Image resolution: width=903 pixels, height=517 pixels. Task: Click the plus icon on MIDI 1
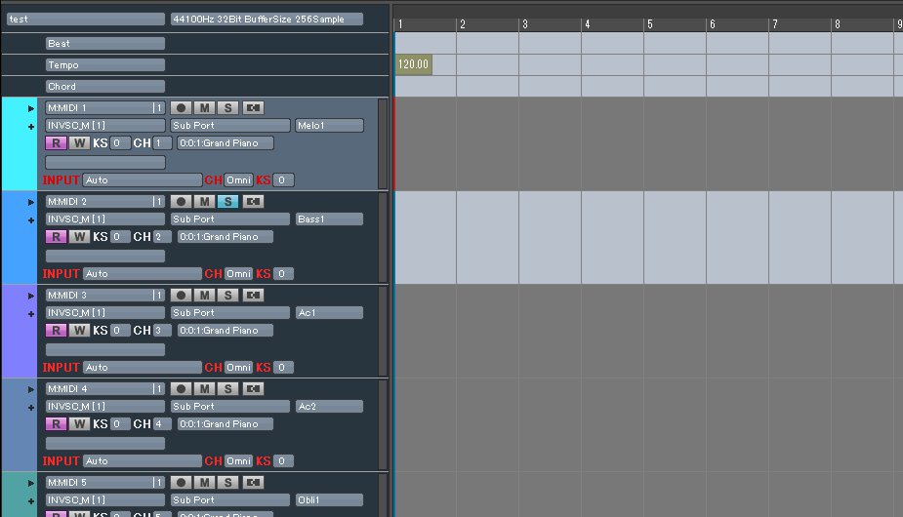(31, 127)
